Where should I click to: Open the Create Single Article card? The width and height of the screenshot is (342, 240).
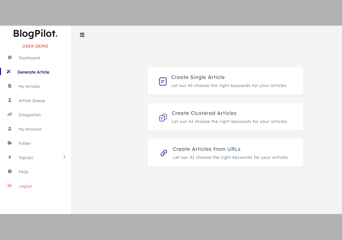click(x=225, y=81)
